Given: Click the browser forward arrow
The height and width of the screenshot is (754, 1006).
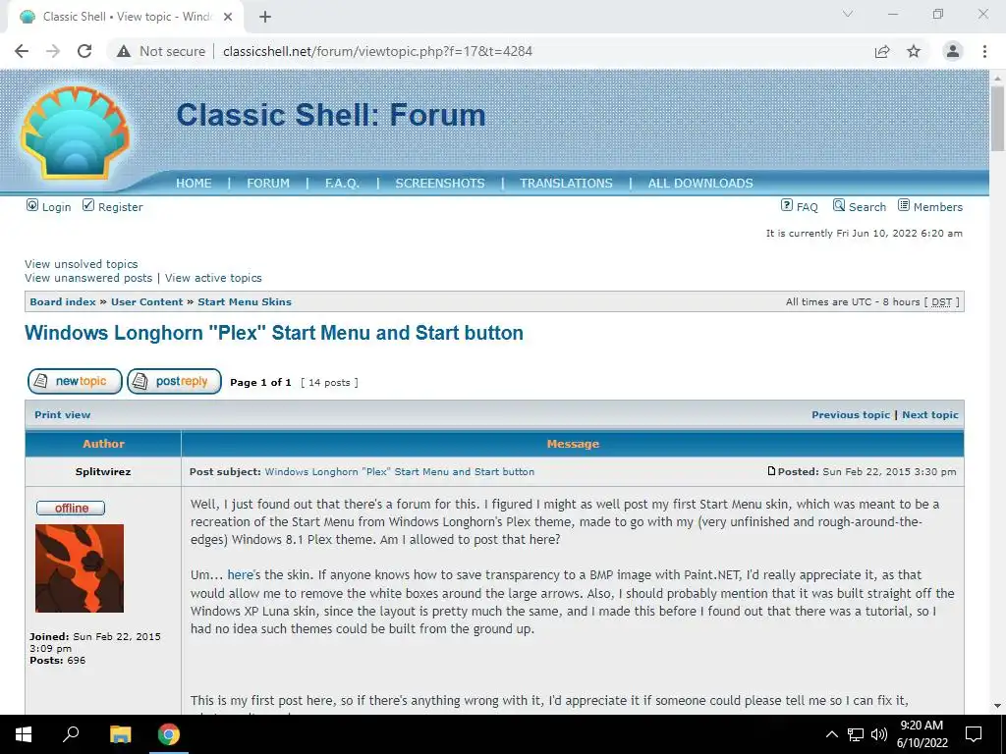Looking at the screenshot, I should coord(53,51).
